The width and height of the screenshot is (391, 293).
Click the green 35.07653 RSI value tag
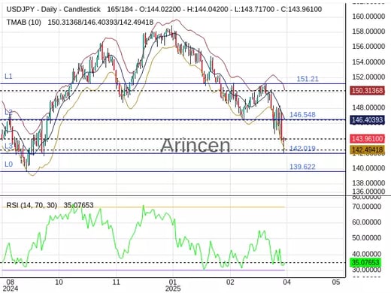click(366, 262)
